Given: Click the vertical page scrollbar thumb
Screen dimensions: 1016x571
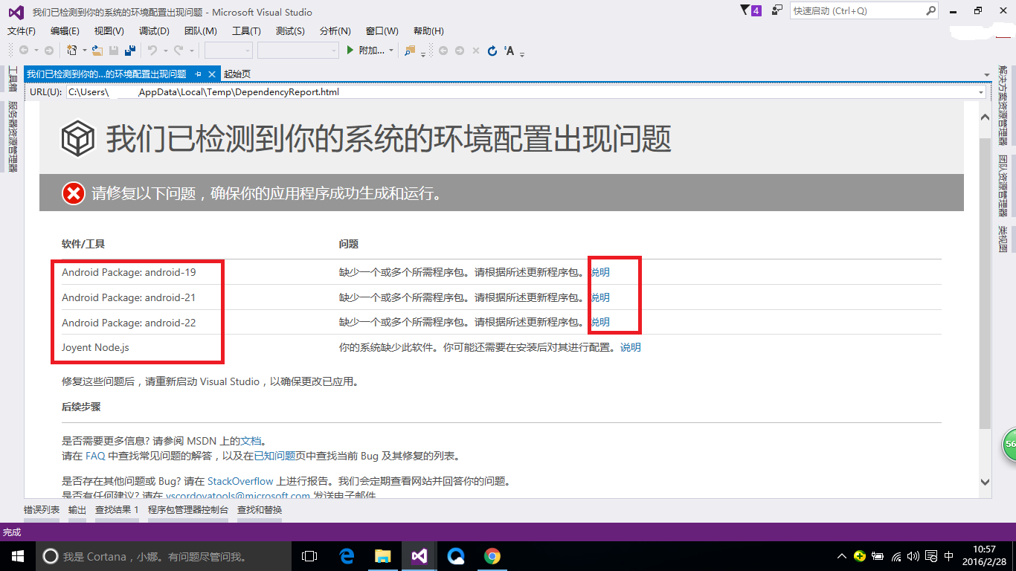Looking at the screenshot, I should coord(986,283).
